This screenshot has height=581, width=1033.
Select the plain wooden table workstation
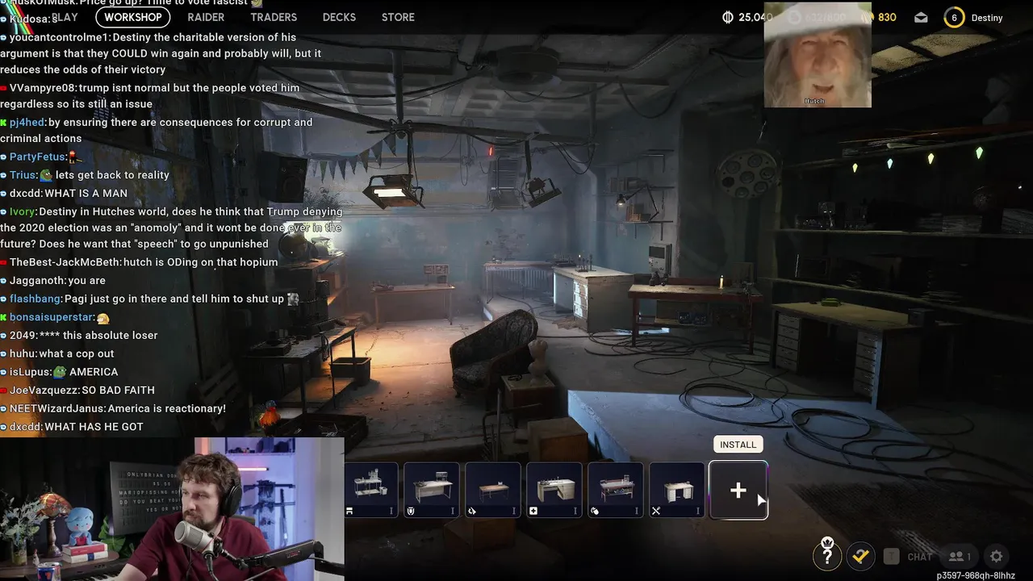493,490
